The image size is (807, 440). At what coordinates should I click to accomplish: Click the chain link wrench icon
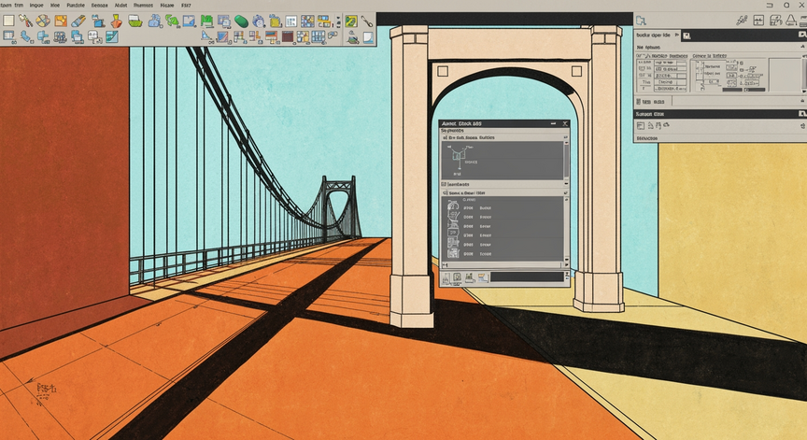pyautogui.click(x=367, y=21)
